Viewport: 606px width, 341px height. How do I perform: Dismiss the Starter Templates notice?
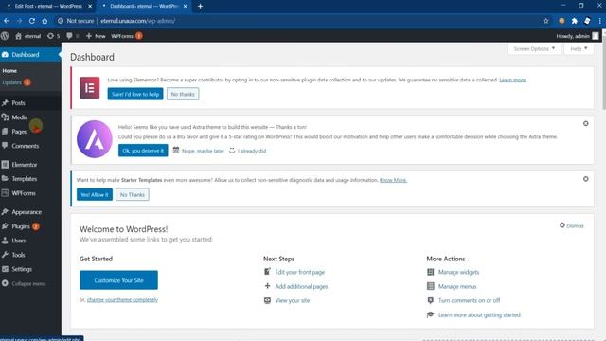coord(585,179)
